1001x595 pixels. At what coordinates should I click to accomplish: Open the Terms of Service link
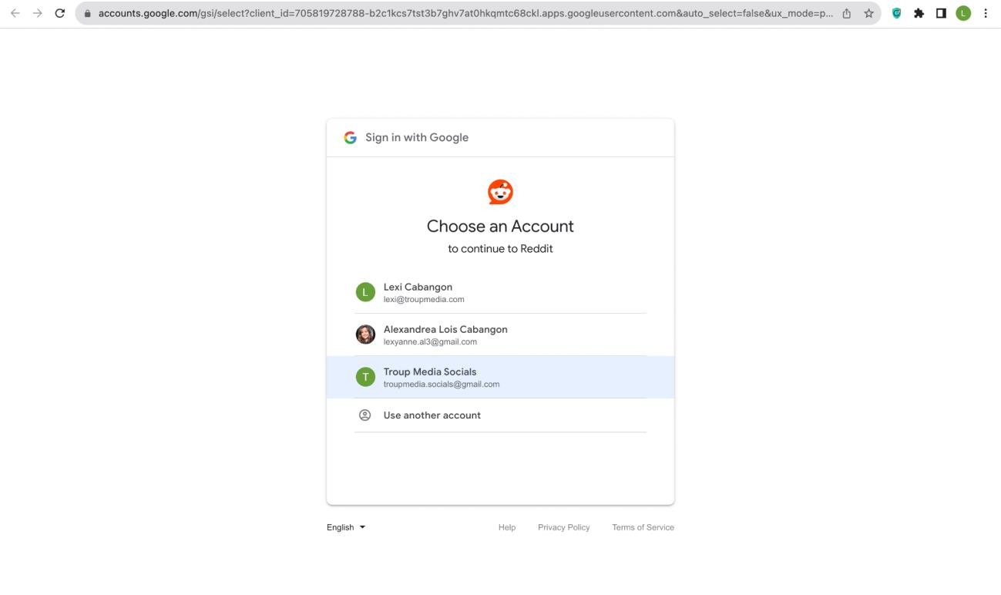click(643, 527)
